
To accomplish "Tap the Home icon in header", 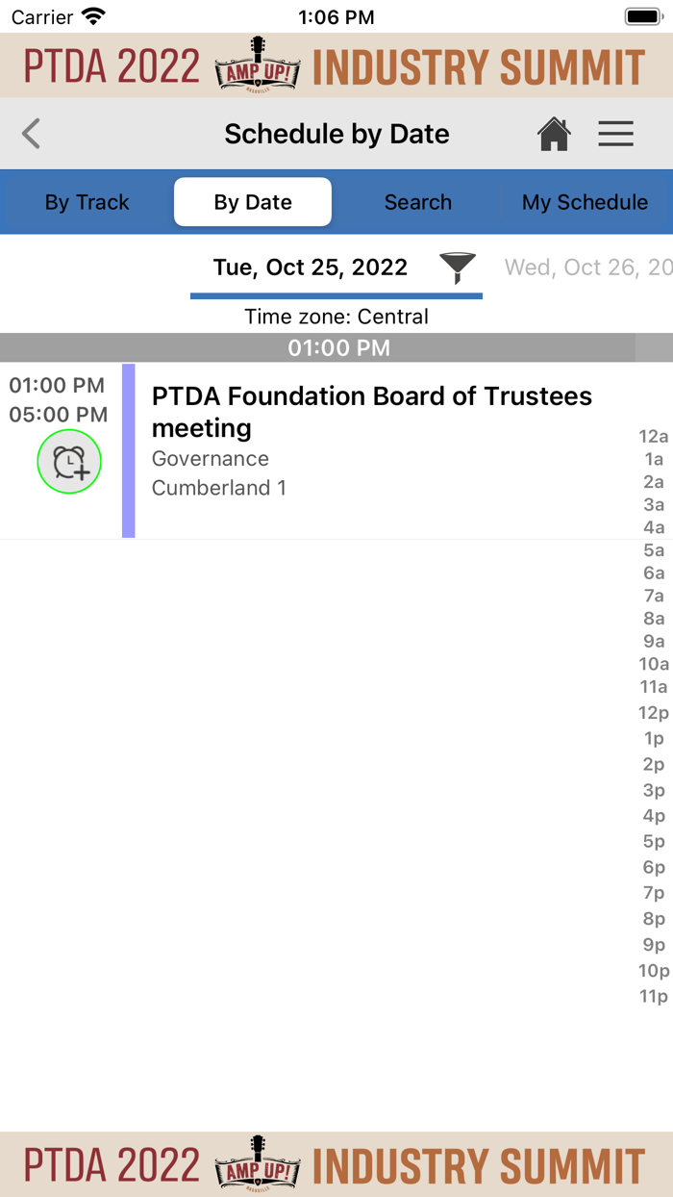I will pyautogui.click(x=554, y=134).
